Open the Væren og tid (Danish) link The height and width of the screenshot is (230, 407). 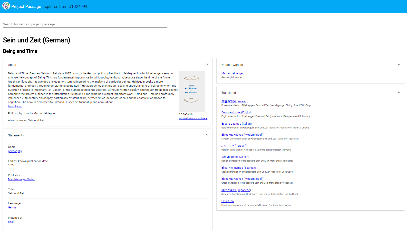[235, 157]
